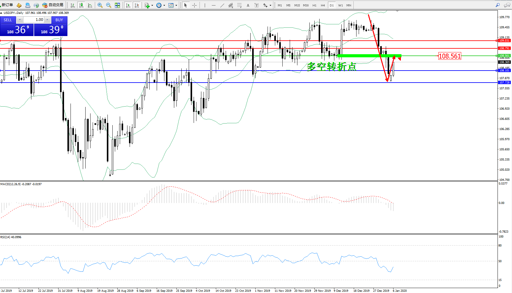Switch chart to candlestick mode
This screenshot has height=293, width=512.
click(x=81, y=5)
